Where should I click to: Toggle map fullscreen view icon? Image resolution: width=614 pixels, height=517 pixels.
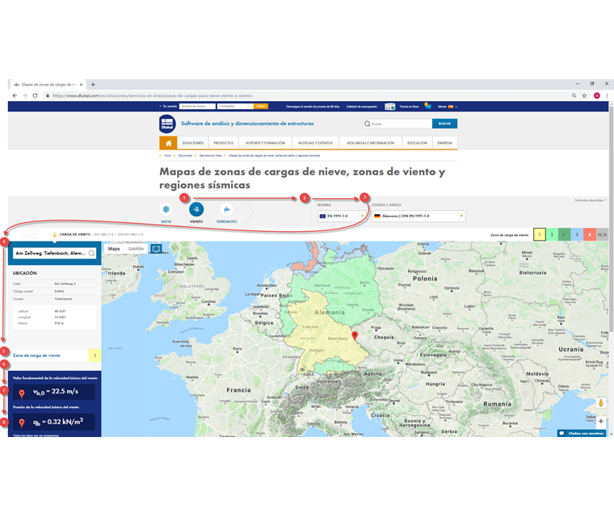[156, 249]
